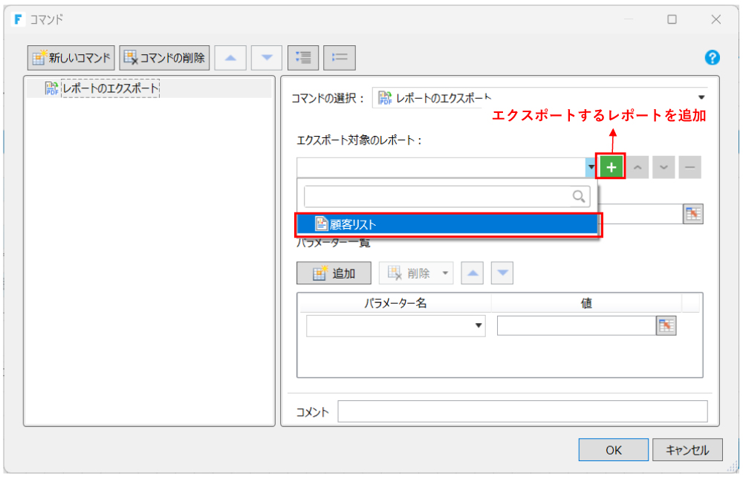Screen dimensions: 743x479
Task: Open cell picker beside parameter value field
Action: pos(666,325)
